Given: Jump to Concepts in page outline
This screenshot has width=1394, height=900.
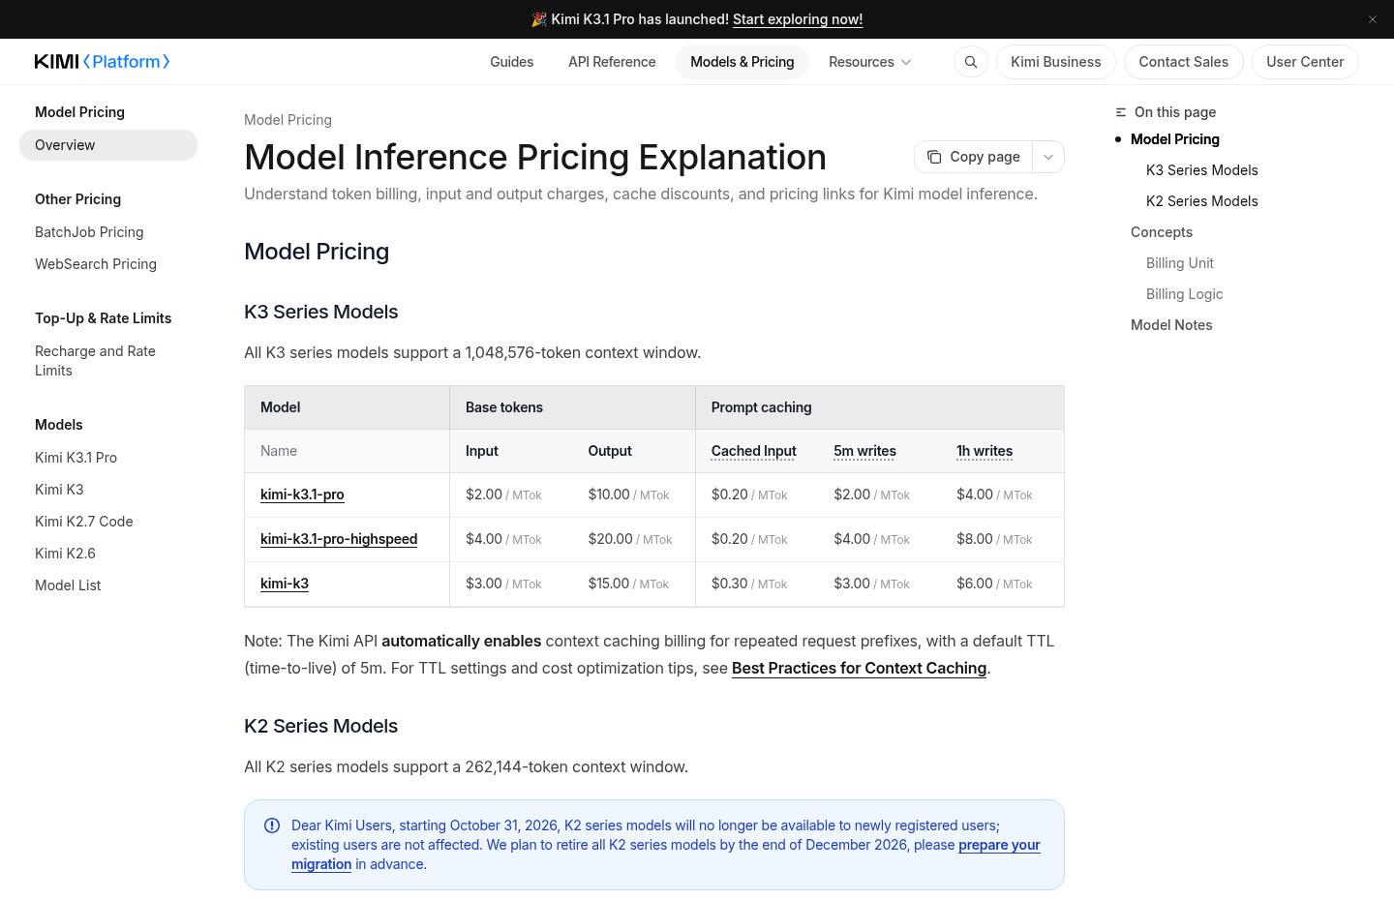Looking at the screenshot, I should pyautogui.click(x=1162, y=232).
